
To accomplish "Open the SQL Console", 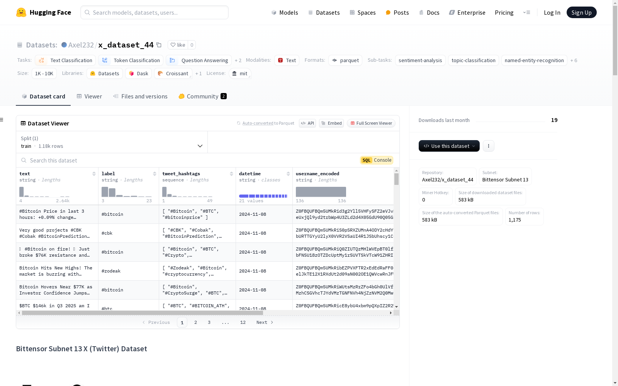I will 377,160.
